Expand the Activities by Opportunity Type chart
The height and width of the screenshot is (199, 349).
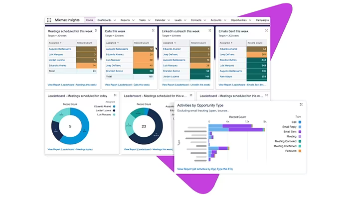[x=301, y=104]
